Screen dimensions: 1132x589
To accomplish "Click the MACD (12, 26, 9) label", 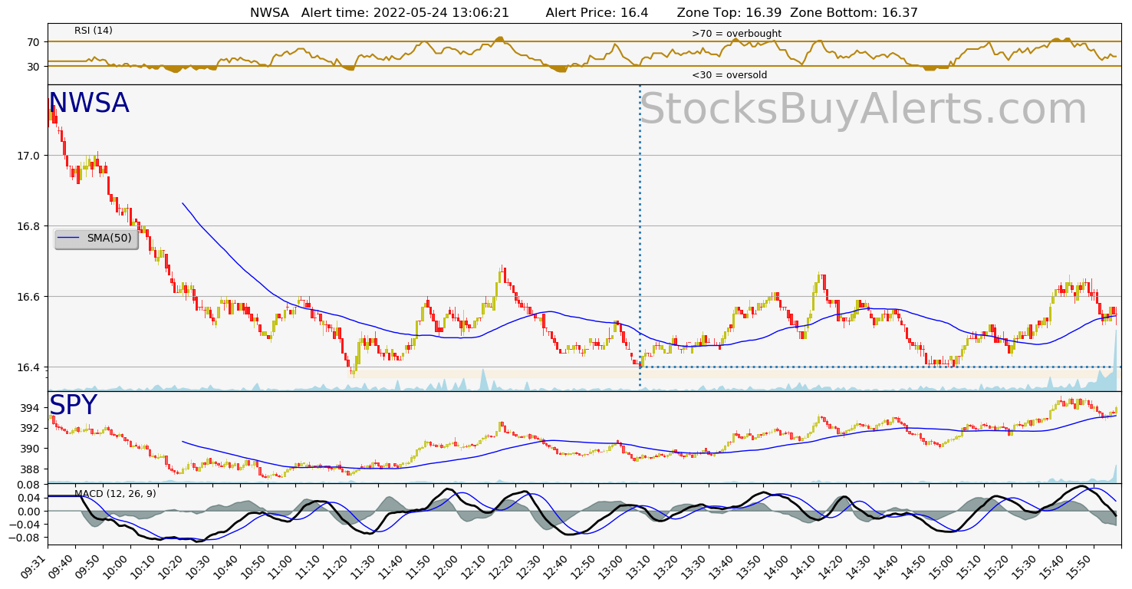I will pos(115,494).
